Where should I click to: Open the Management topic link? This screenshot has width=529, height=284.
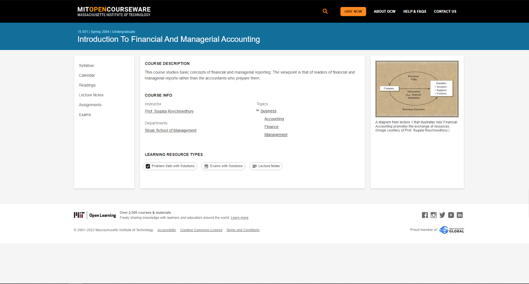[276, 135]
